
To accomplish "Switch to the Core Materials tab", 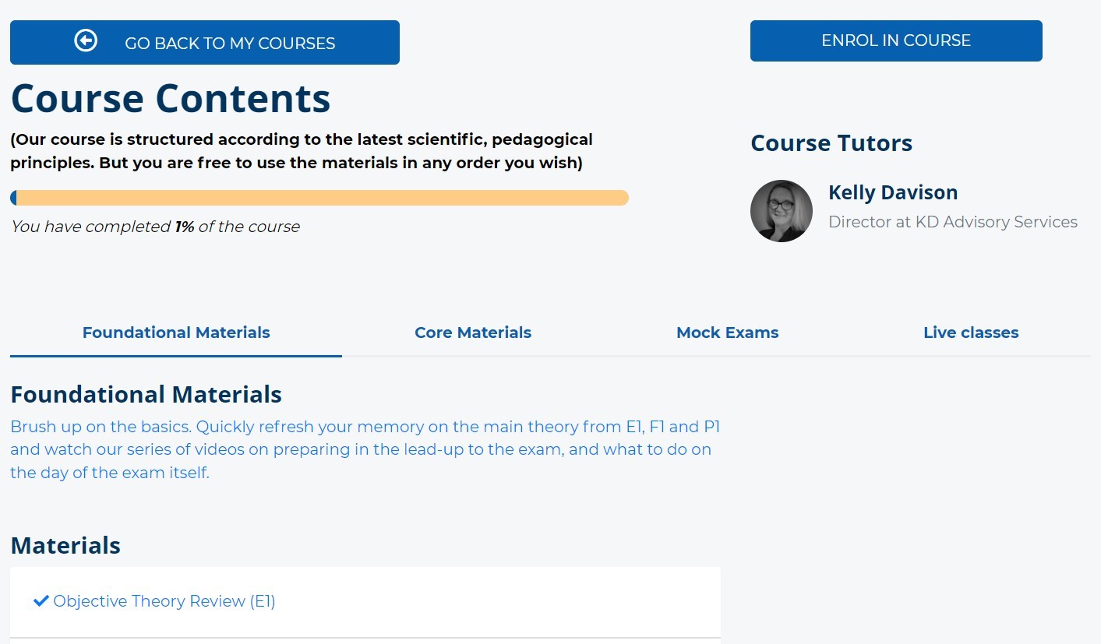I will (472, 333).
